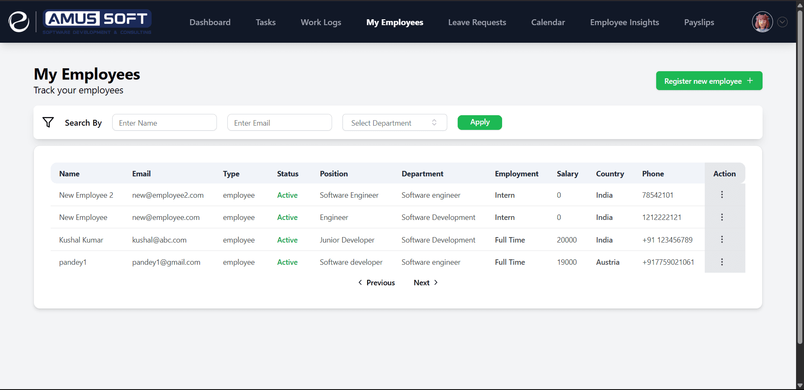Click the Position column header

click(x=334, y=173)
